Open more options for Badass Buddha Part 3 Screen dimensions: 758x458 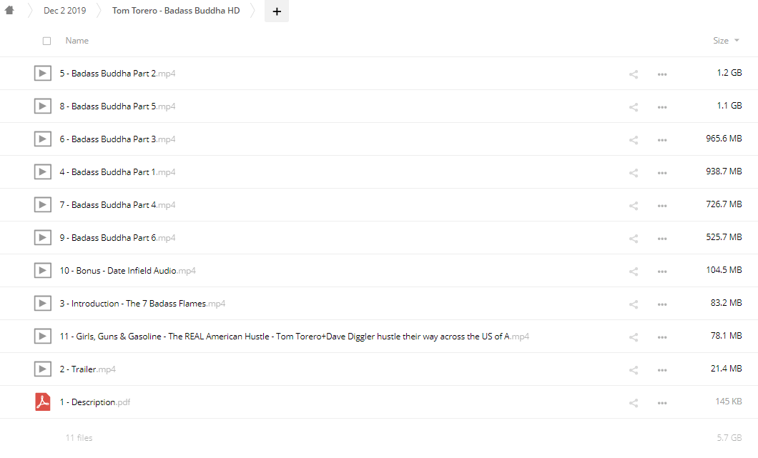tap(662, 140)
